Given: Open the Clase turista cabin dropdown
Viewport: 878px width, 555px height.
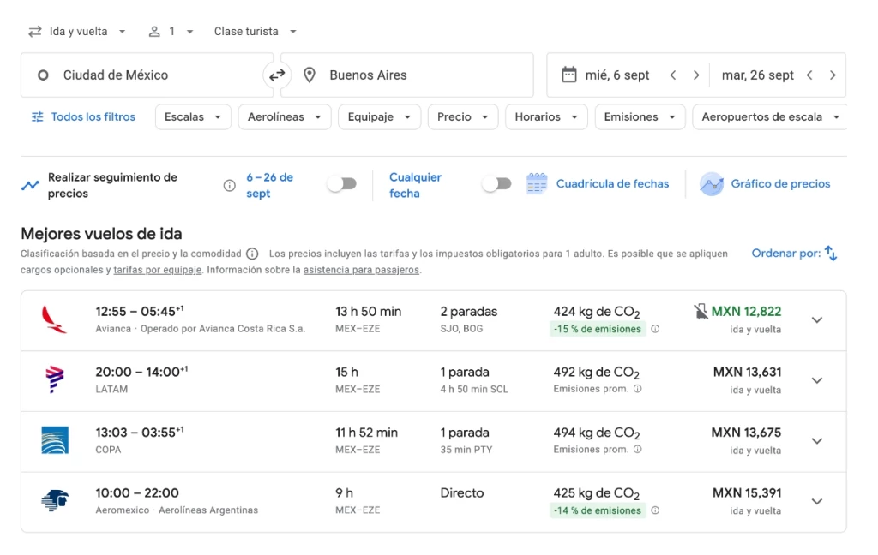Looking at the screenshot, I should click(255, 32).
